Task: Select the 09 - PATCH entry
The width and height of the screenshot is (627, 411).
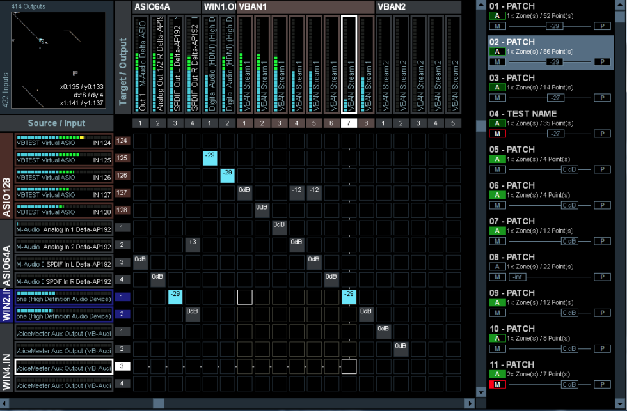Action: 550,303
